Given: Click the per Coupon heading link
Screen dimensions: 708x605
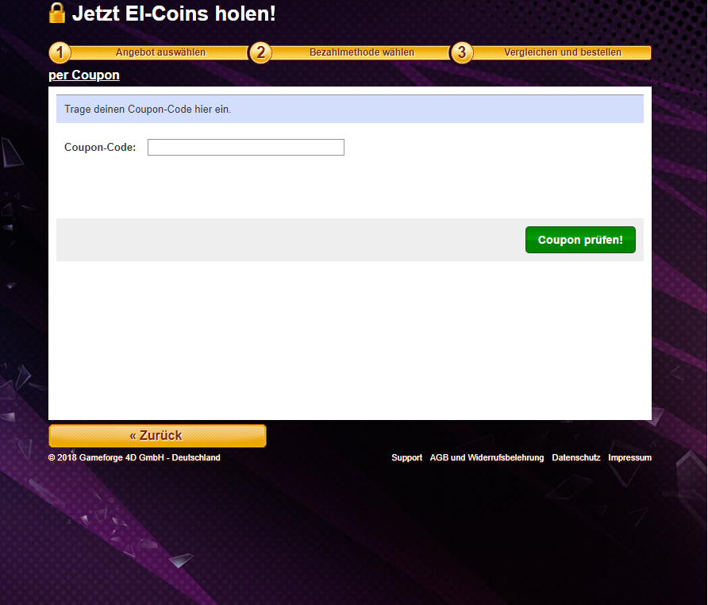Looking at the screenshot, I should pos(84,75).
